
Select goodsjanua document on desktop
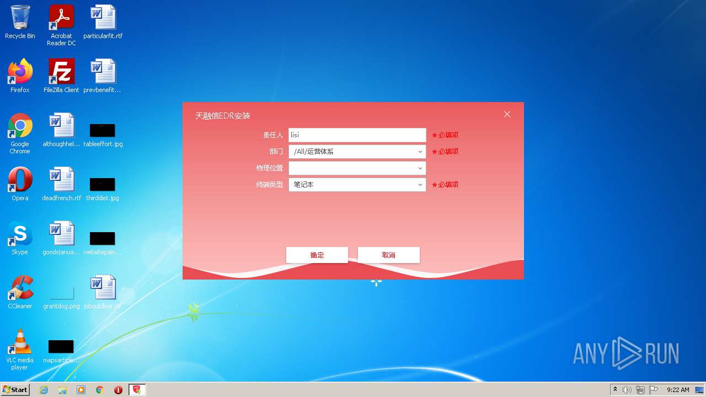(x=61, y=238)
